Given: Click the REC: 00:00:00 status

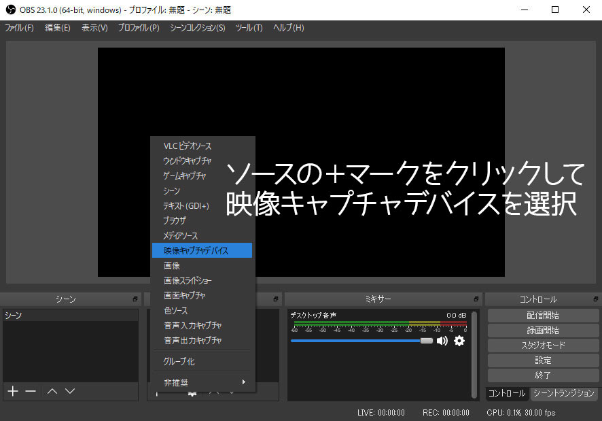Looking at the screenshot, I should pyautogui.click(x=446, y=413).
